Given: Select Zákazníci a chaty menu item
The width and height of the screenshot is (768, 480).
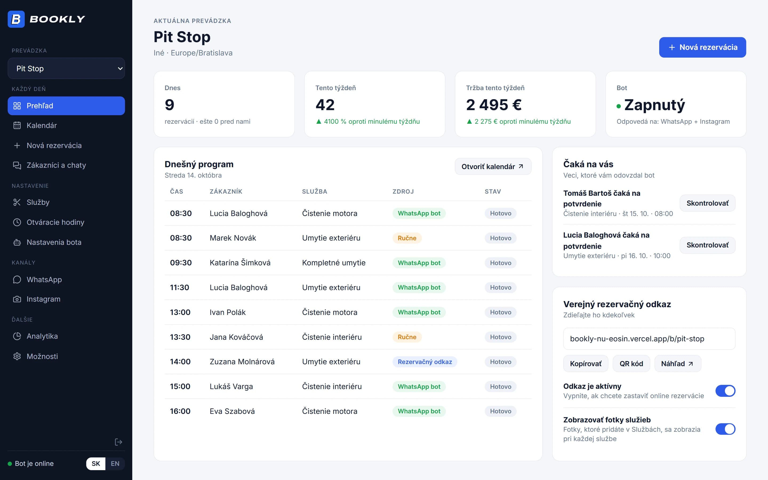Looking at the screenshot, I should tap(66, 165).
